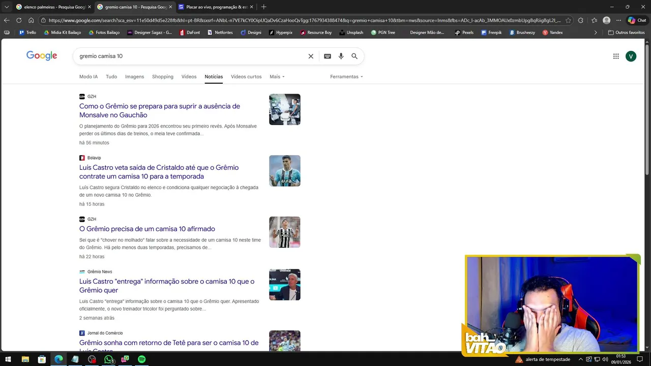
Task: Open a new browser tab
Action: click(x=263, y=7)
